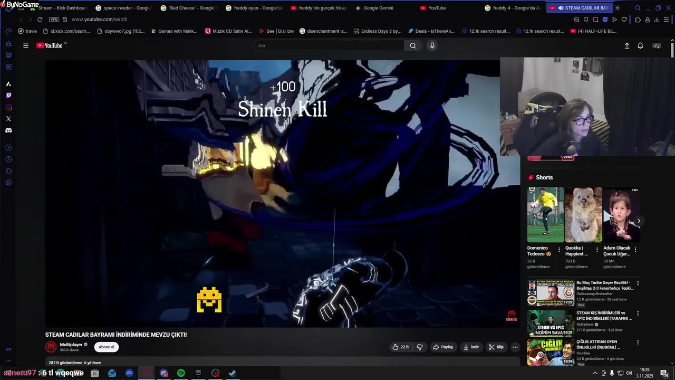This screenshot has width=675, height=380.
Task: Open the 'Quokka | Happiest' short thumbnail
Action: click(584, 214)
